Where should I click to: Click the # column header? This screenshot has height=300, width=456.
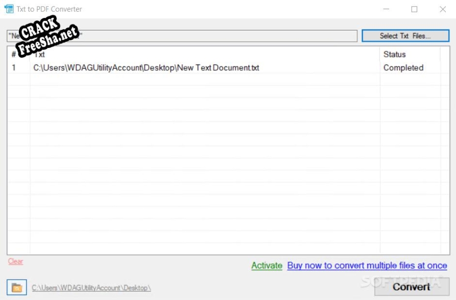pyautogui.click(x=14, y=54)
